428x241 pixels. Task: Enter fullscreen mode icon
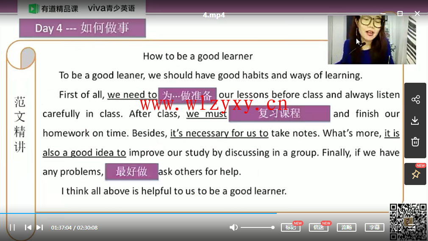click(x=398, y=227)
